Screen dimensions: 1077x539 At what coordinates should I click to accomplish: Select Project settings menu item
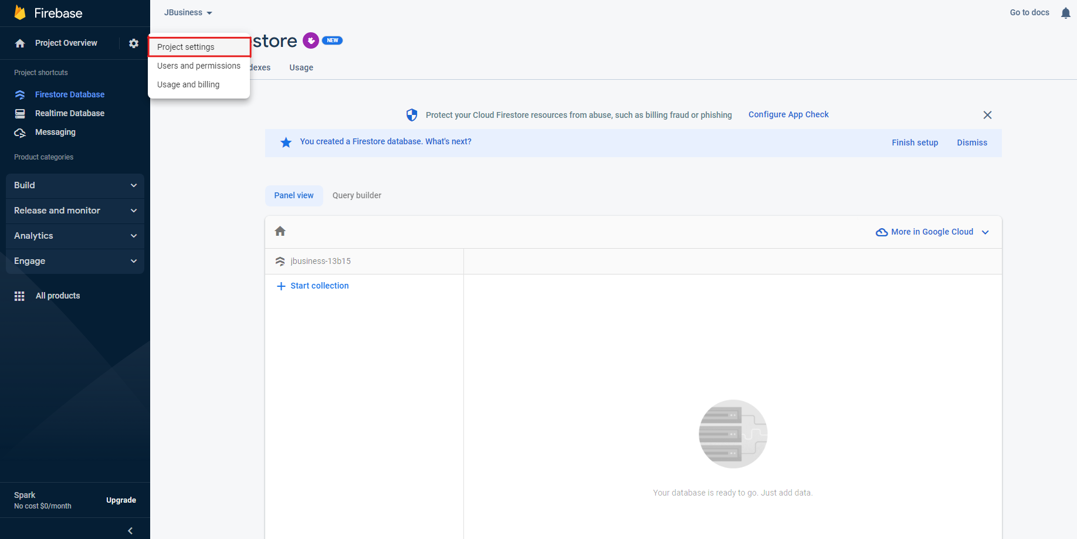click(x=186, y=47)
